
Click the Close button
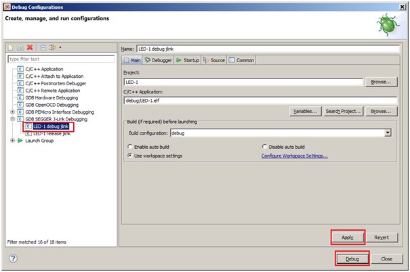point(387,258)
